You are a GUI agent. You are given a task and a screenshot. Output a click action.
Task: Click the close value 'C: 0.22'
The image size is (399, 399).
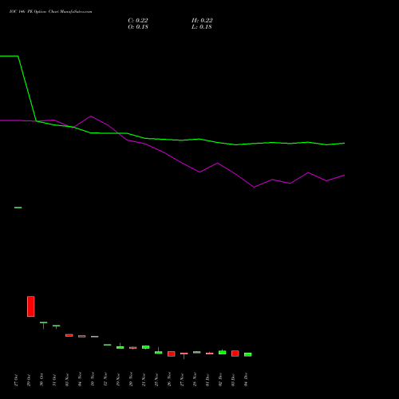(x=138, y=21)
